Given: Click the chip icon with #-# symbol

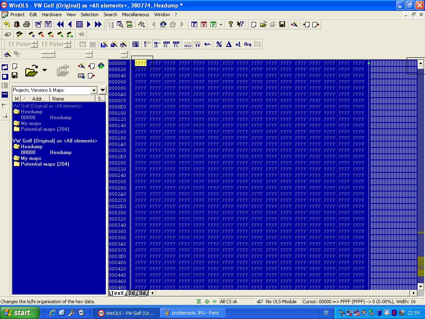Looking at the screenshot, I should [70, 34].
